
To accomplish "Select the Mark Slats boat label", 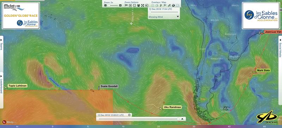I will coord(263,70).
